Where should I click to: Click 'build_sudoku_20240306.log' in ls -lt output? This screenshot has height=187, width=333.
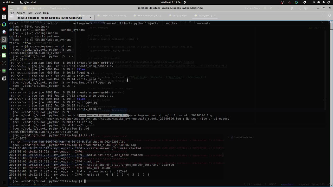(104, 142)
